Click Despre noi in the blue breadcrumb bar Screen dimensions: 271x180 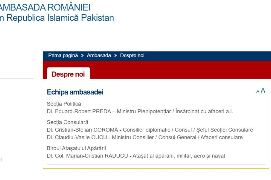tap(132, 56)
